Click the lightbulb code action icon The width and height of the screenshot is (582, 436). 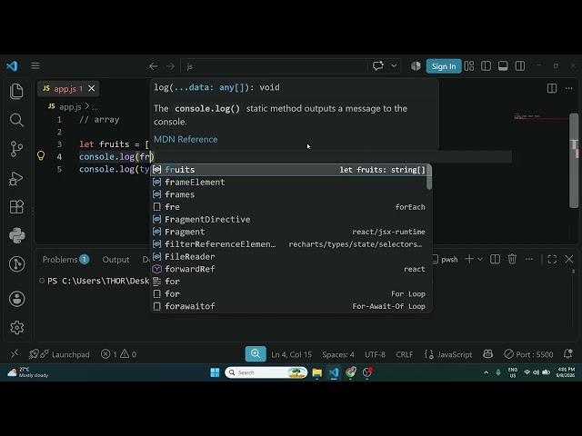41,155
